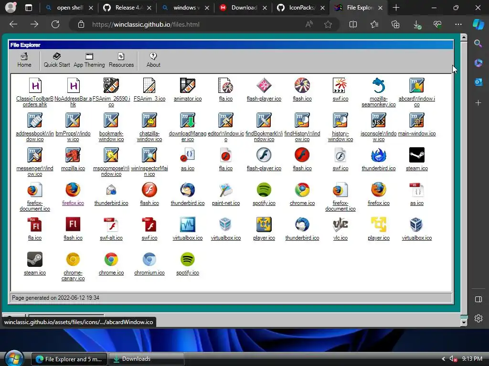Switch to the Download tab

pyautogui.click(x=243, y=8)
